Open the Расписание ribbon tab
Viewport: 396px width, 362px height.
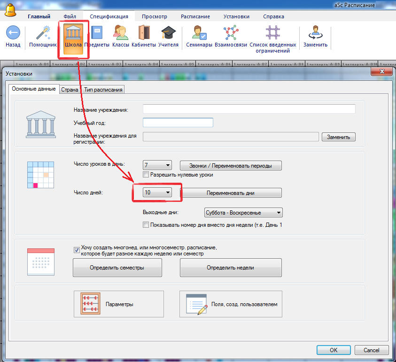pos(195,16)
